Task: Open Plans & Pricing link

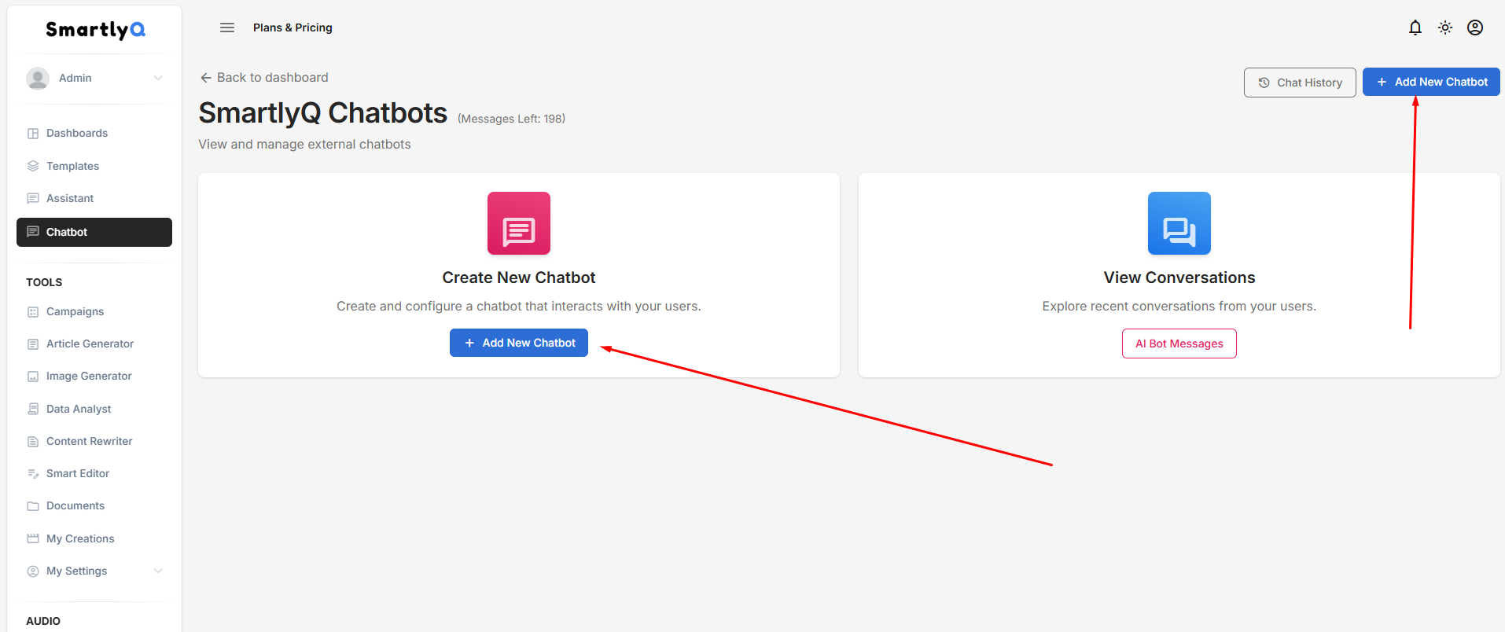Action: click(293, 28)
